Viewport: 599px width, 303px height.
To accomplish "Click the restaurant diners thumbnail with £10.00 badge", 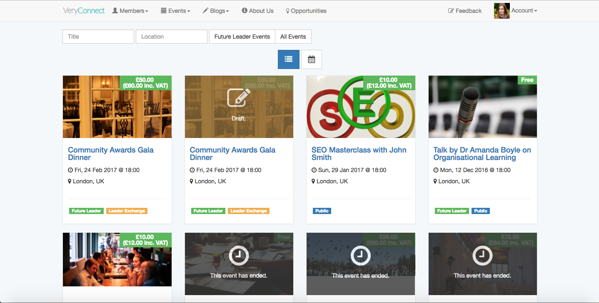I will pos(117,260).
